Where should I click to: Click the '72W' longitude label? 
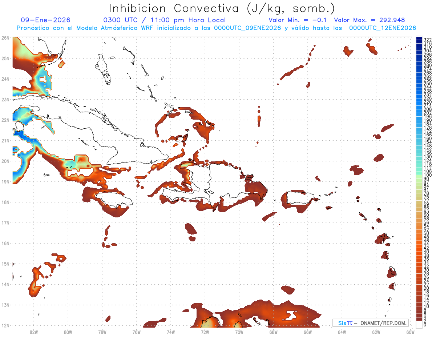pyautogui.click(x=205, y=332)
